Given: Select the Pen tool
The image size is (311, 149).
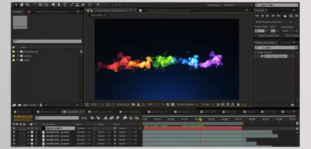Looking at the screenshot, I should coord(59,5).
